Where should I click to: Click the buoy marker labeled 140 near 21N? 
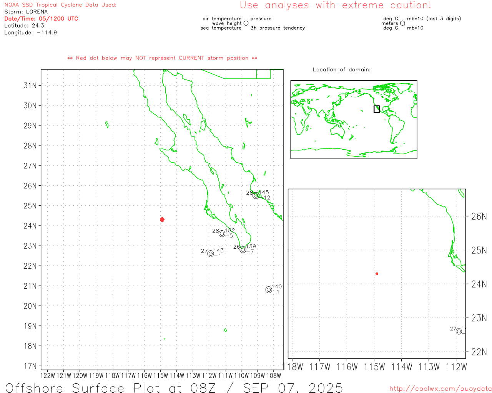point(269,290)
